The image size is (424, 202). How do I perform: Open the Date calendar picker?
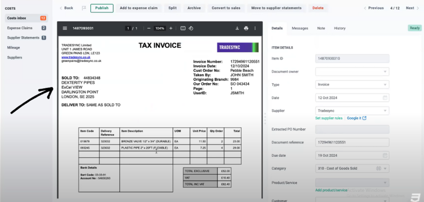(x=385, y=98)
